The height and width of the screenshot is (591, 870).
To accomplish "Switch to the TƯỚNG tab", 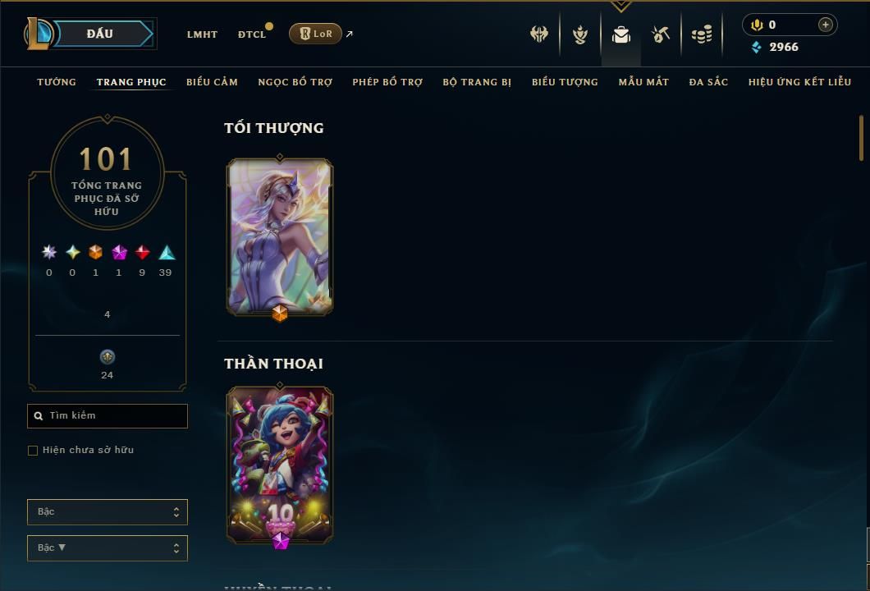I will coord(57,82).
